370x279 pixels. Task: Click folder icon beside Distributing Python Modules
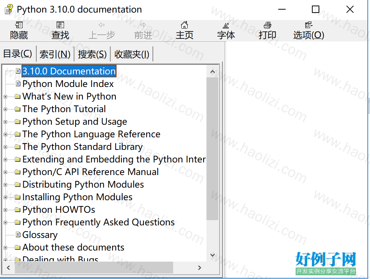point(17,184)
